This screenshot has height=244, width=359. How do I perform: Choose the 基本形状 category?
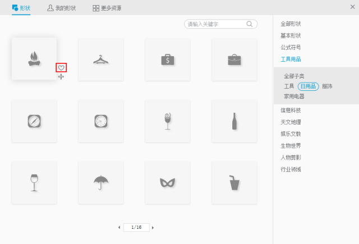pos(291,36)
